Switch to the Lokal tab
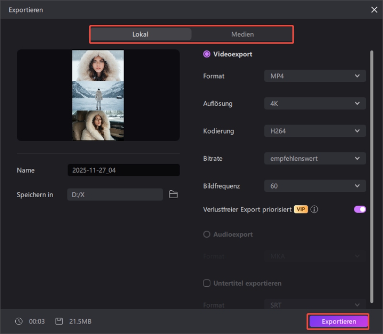The height and width of the screenshot is (334, 383). tap(141, 34)
